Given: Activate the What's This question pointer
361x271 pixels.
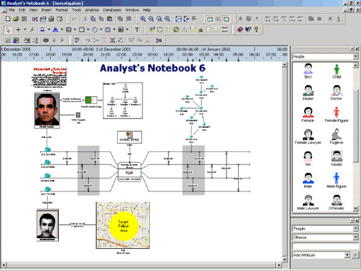Looking at the screenshot, I should (x=248, y=29).
